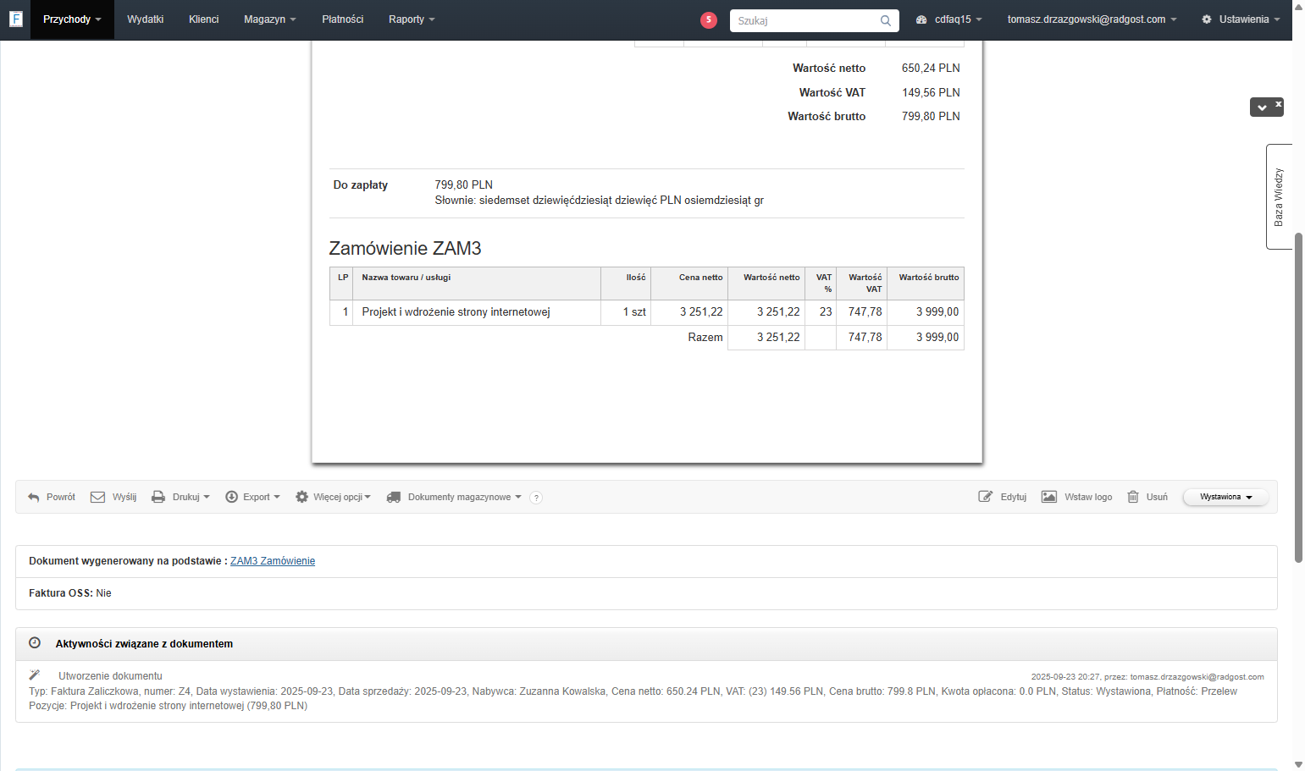1305x771 pixels.
Task: Open the ZAM3 Zamówienie link
Action: click(x=273, y=561)
